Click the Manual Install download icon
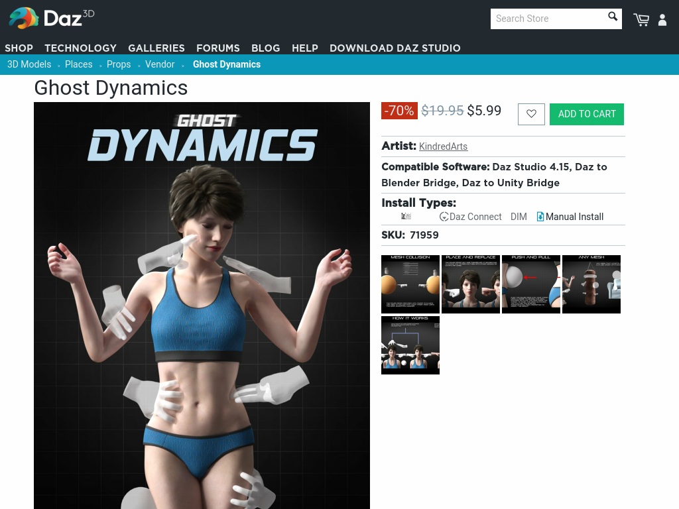 point(540,217)
